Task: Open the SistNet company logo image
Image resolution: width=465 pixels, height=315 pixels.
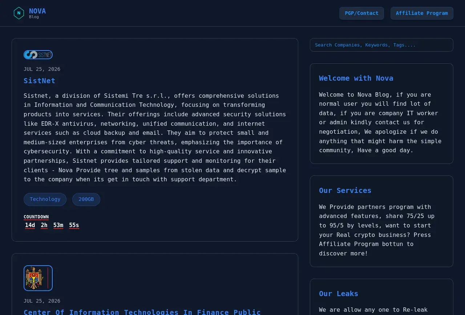Action: [38, 55]
